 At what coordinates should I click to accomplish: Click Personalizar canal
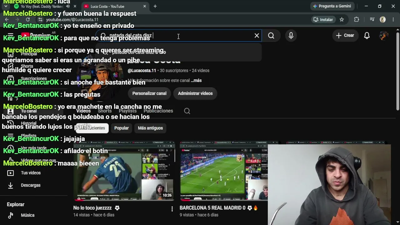(149, 93)
